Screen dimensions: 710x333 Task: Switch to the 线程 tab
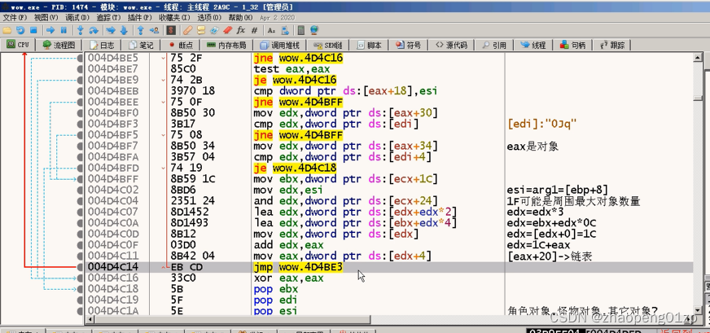[533, 45]
